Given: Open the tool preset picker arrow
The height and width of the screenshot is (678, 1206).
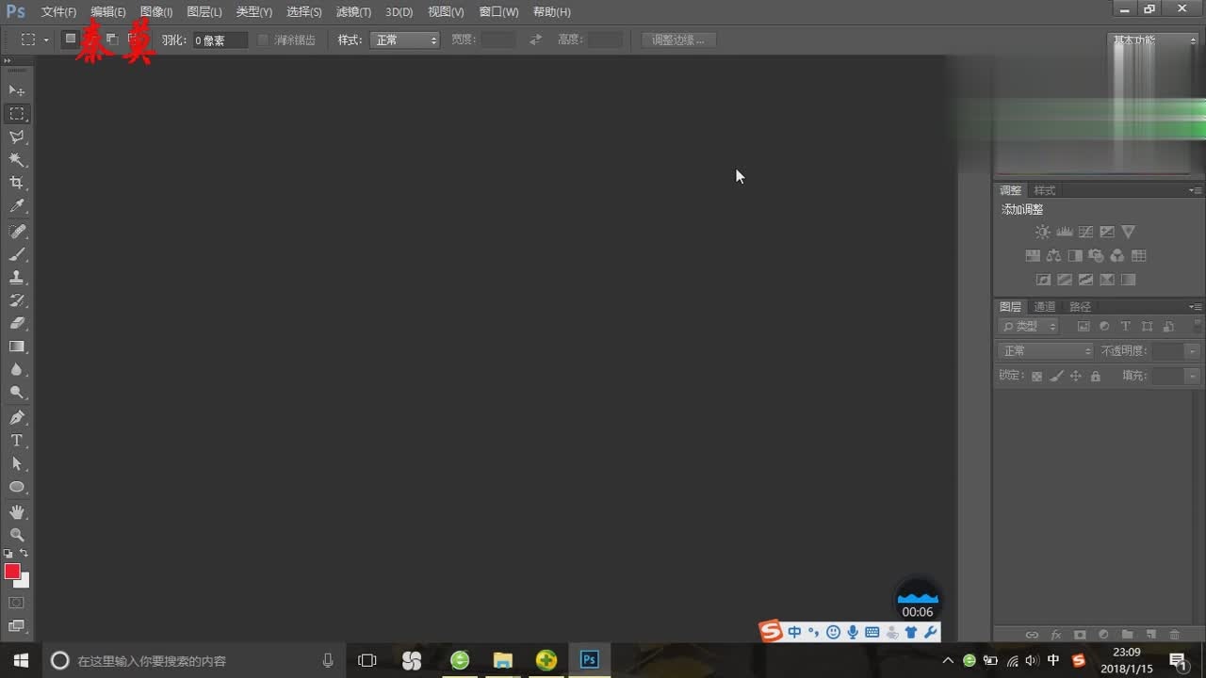Looking at the screenshot, I should click(x=45, y=40).
